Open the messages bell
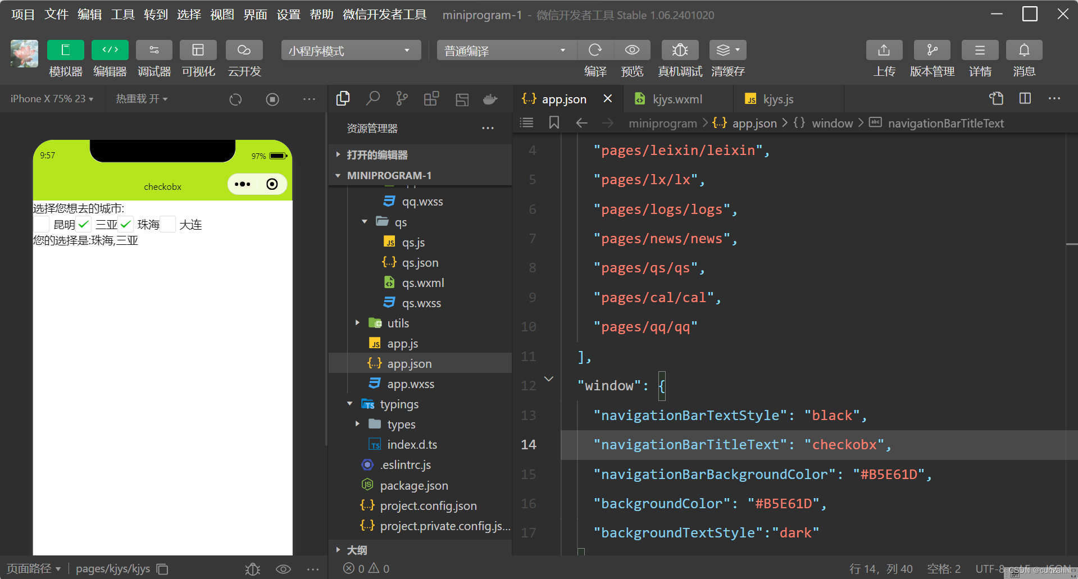The image size is (1078, 579). 1024,50
